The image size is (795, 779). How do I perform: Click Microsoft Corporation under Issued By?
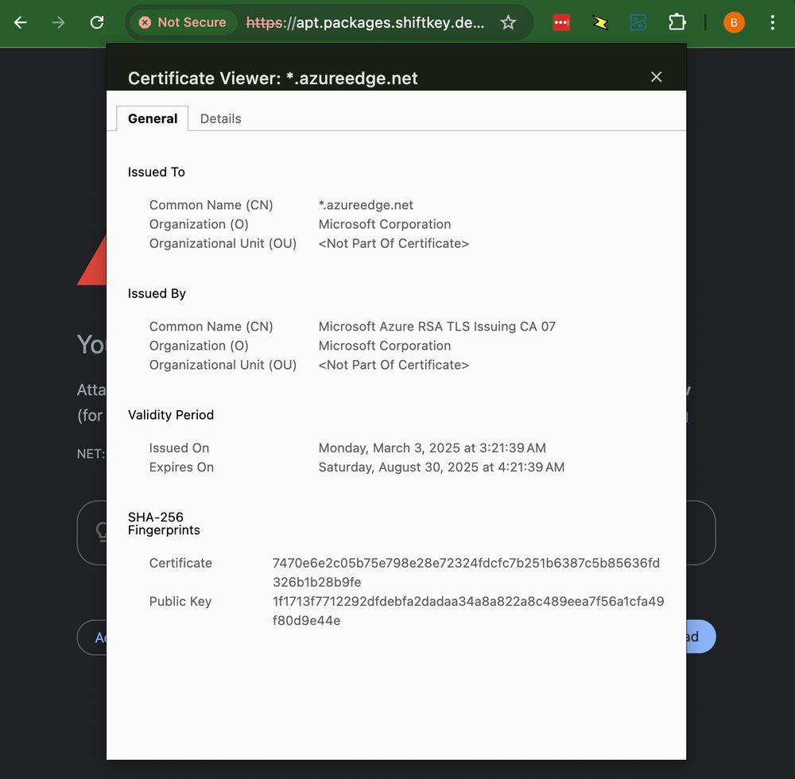coord(384,346)
